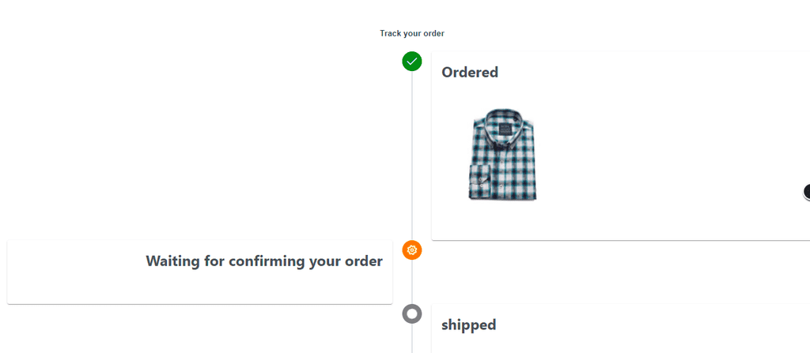Click the "Track your order" heading
Image resolution: width=810 pixels, height=353 pixels.
[411, 33]
